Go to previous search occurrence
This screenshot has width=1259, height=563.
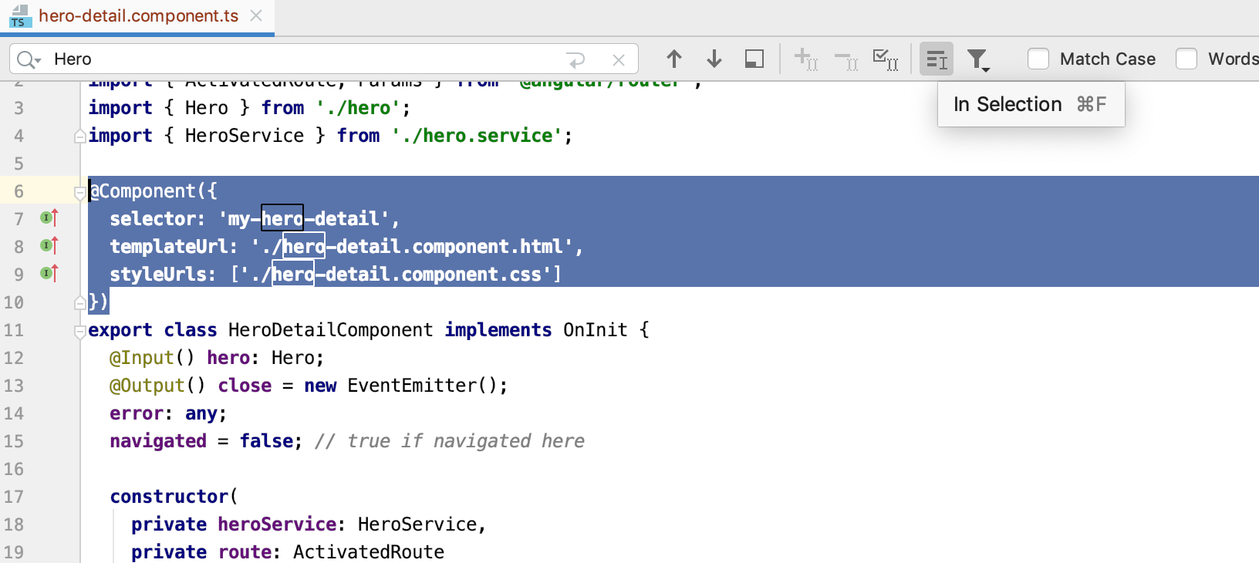pyautogui.click(x=673, y=59)
